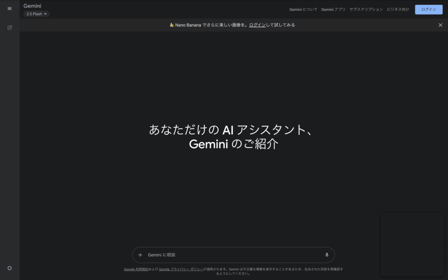Click the Gemini logo in the top bar

(x=32, y=6)
